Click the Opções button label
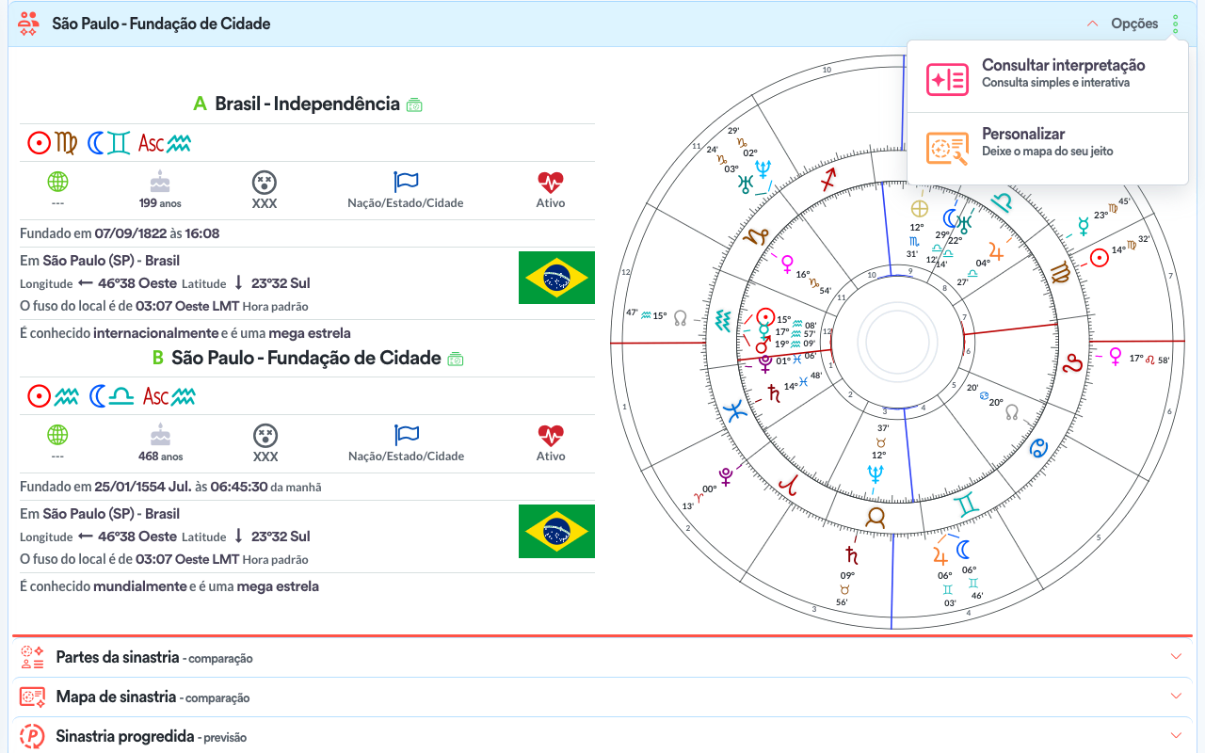 (x=1134, y=24)
